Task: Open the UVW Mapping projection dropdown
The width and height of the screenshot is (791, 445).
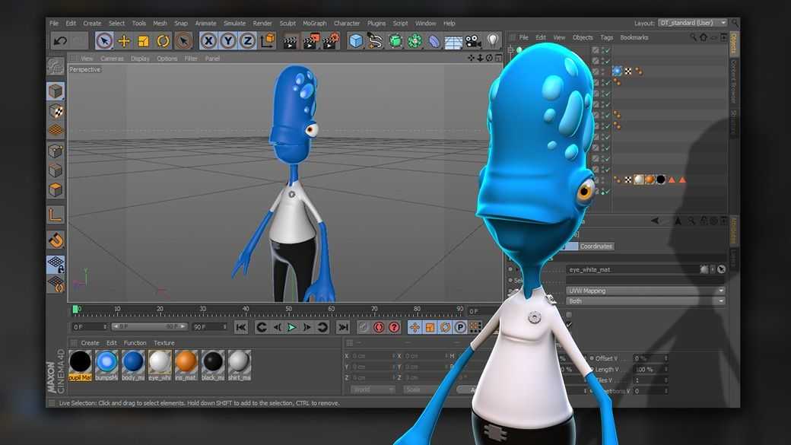Action: 646,291
